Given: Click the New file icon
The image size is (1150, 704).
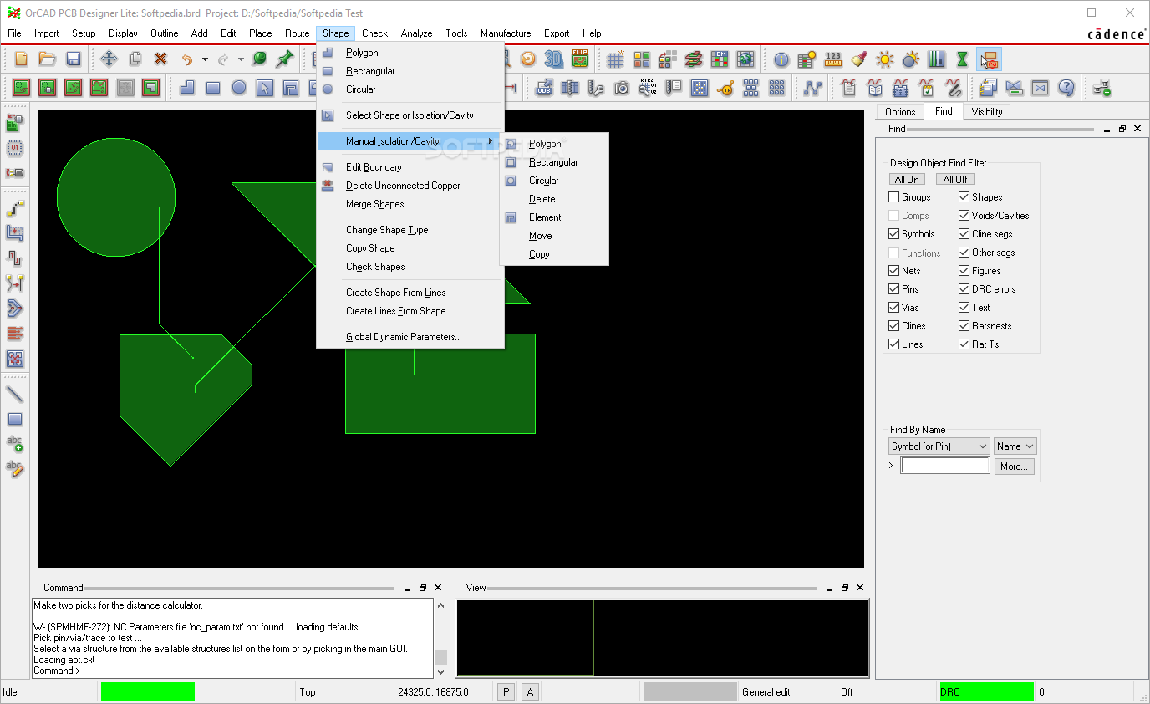Looking at the screenshot, I should [x=22, y=59].
